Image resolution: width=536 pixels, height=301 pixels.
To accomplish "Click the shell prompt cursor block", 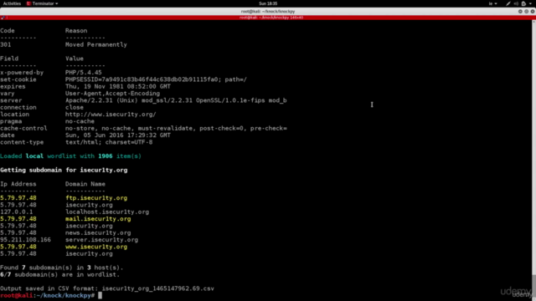I will (x=100, y=295).
